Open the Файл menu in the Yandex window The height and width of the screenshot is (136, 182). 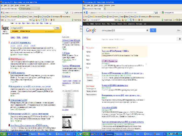tap(2, 6)
